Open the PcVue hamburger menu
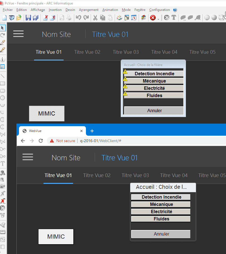226x254 pixels. [x=18, y=34]
